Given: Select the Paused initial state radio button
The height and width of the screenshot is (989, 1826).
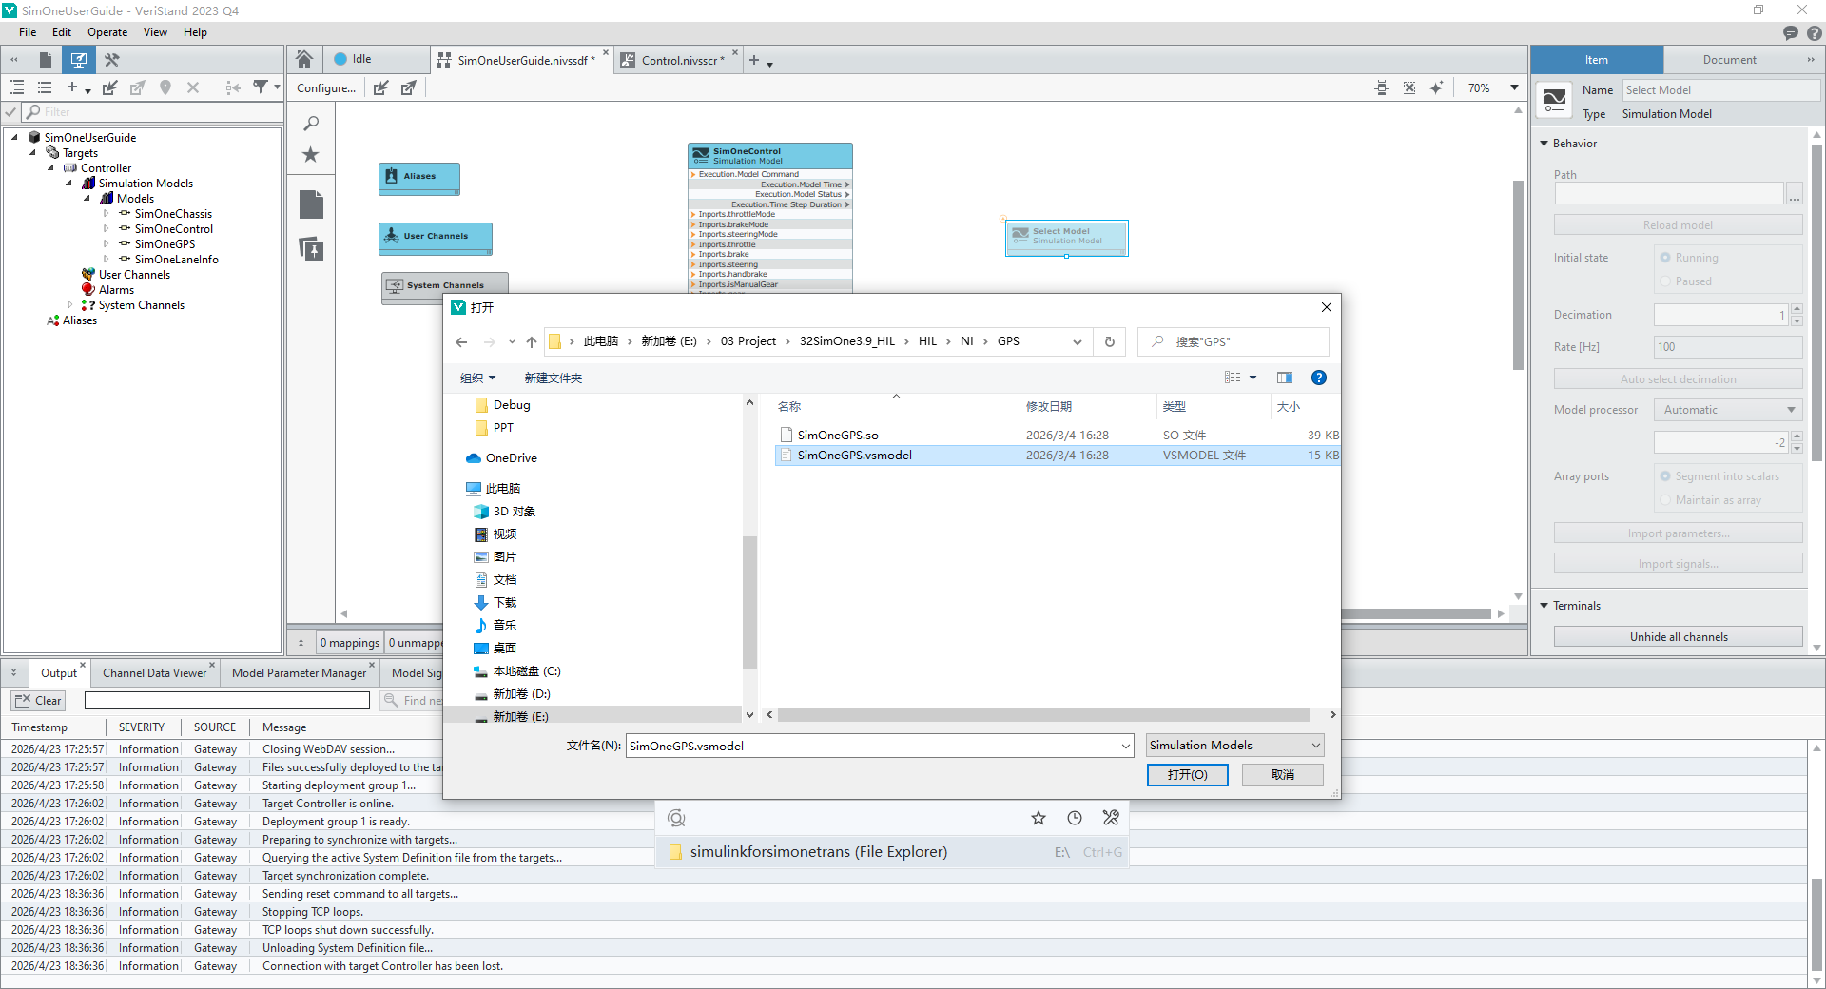Looking at the screenshot, I should pyautogui.click(x=1665, y=281).
